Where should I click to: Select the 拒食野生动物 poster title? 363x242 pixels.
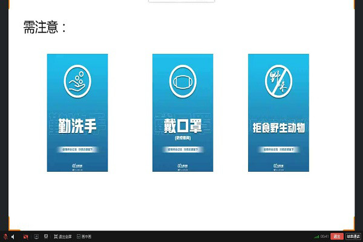(278, 127)
